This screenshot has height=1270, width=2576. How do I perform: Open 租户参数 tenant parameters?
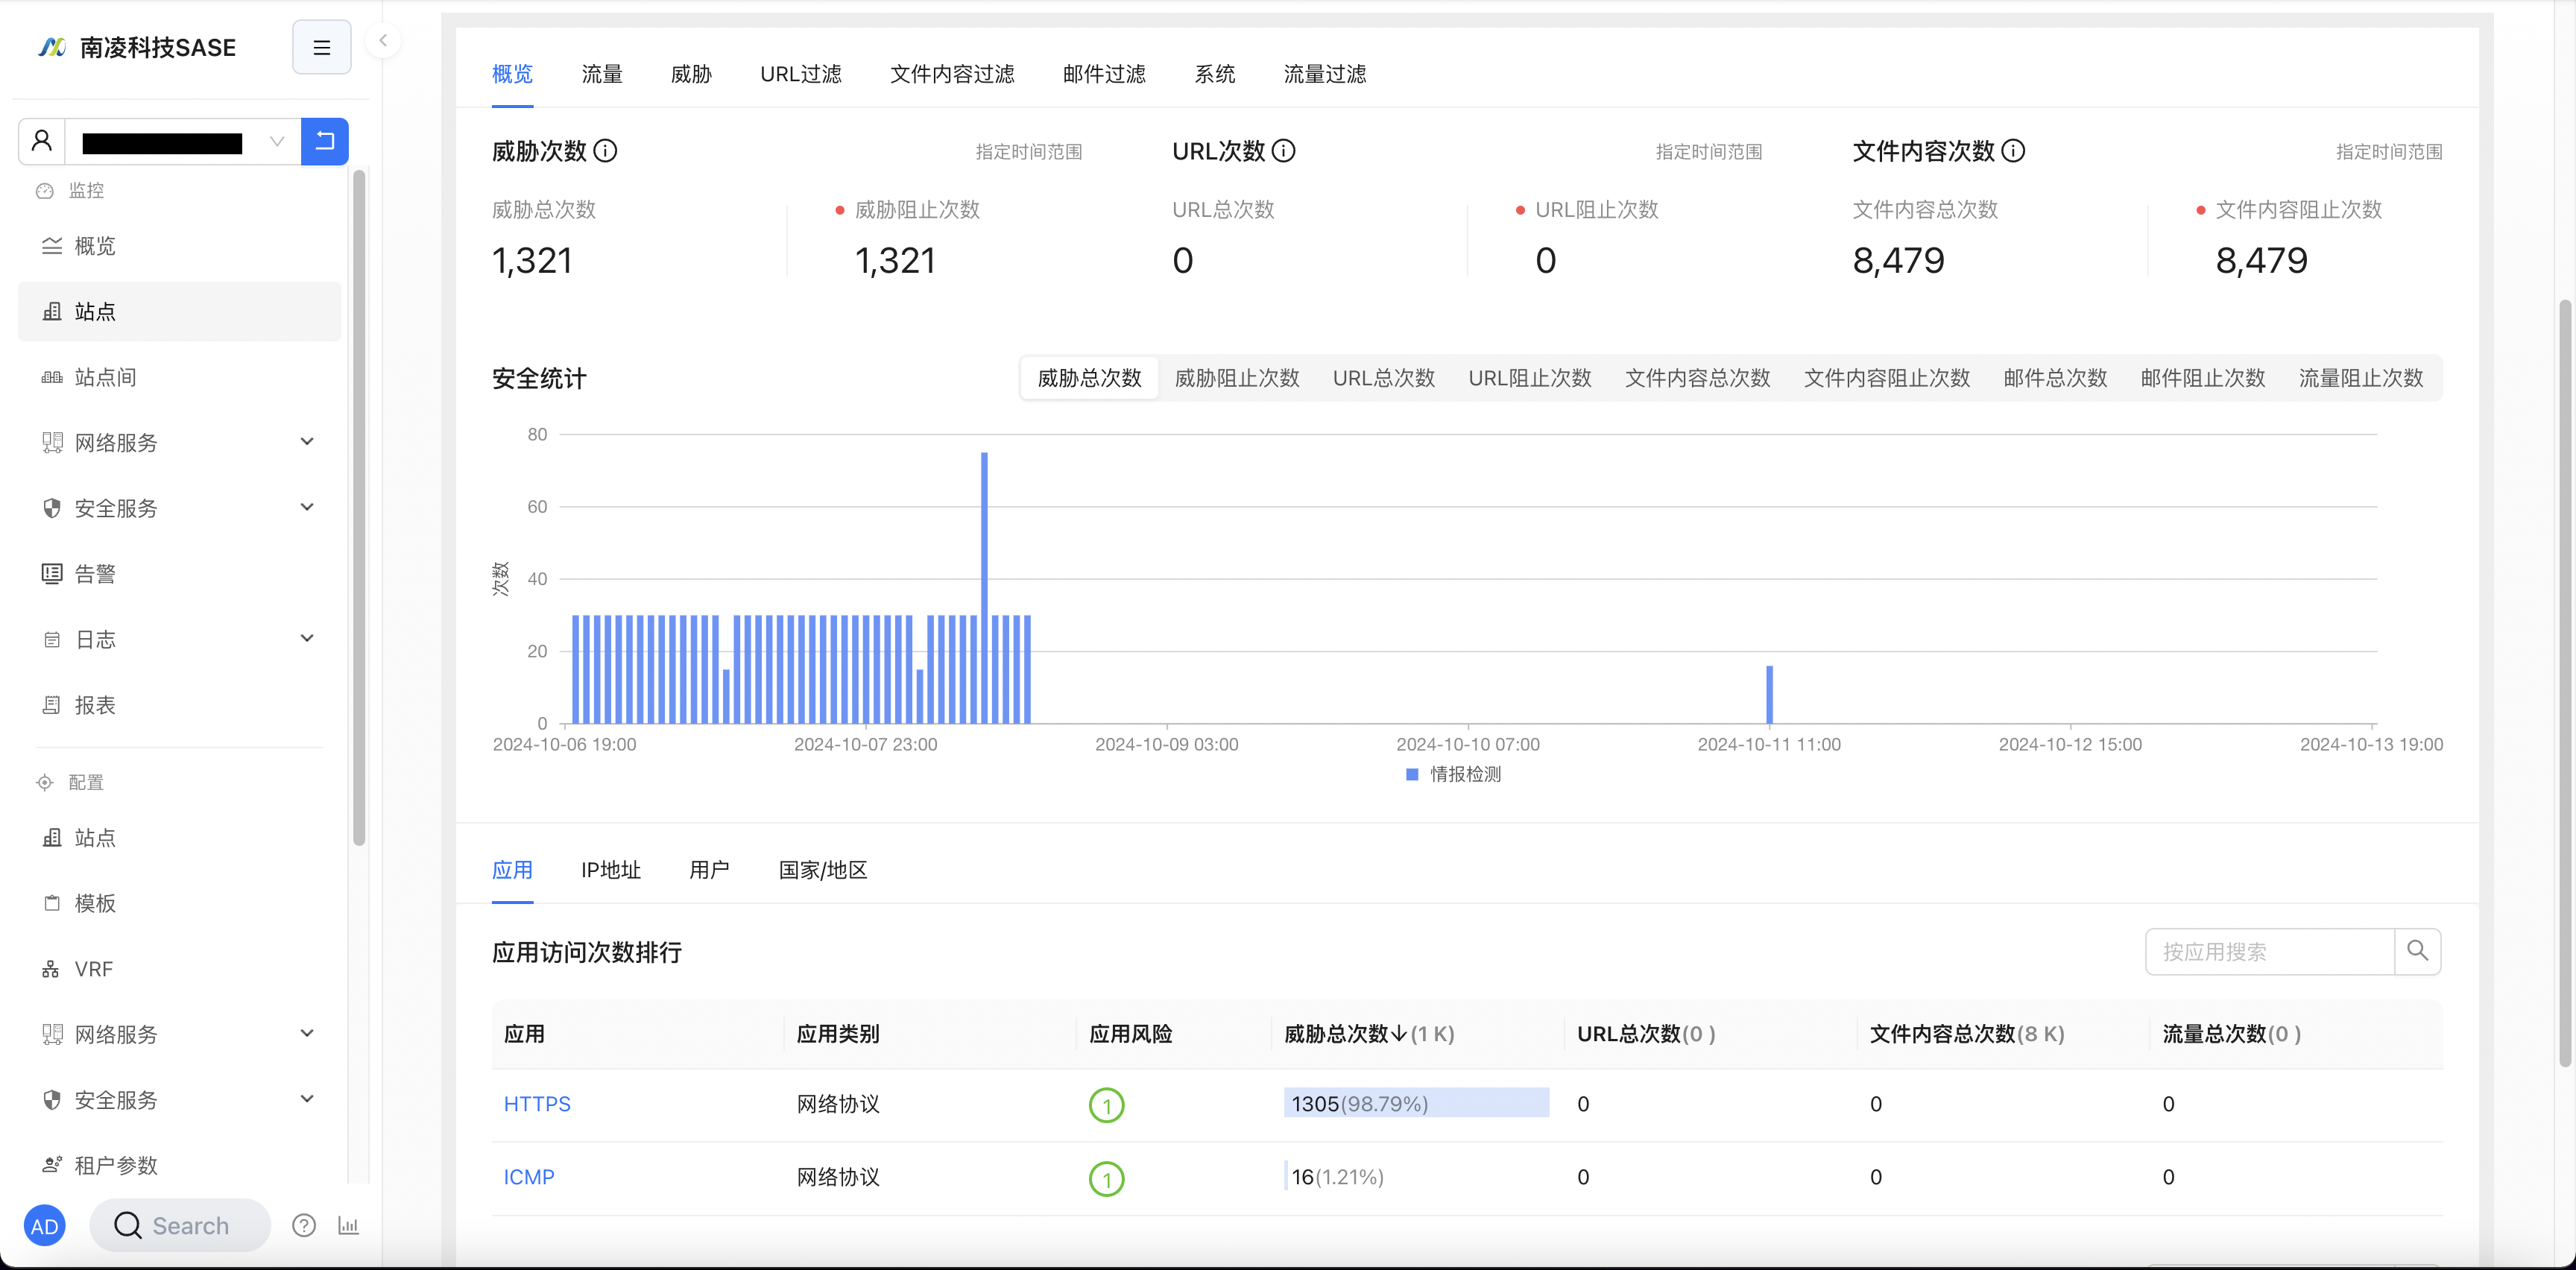180,1165
